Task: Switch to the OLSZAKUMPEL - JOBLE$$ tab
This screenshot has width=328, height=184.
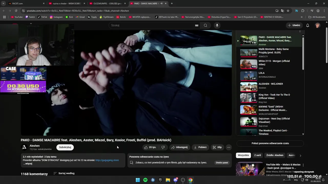Action: point(108,4)
